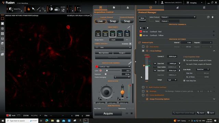This screenshot has height=123, width=219.
Task: Enable the Montage checkbox
Action: pyautogui.click(x=143, y=91)
